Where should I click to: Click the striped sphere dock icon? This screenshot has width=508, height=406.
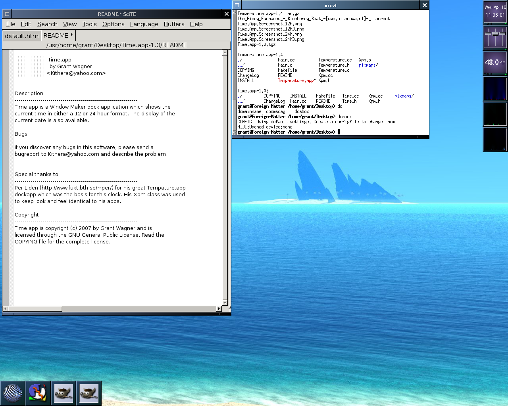click(x=13, y=393)
